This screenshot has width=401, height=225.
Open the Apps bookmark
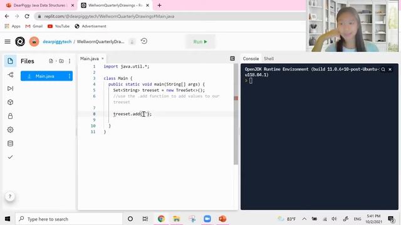[x=13, y=26]
